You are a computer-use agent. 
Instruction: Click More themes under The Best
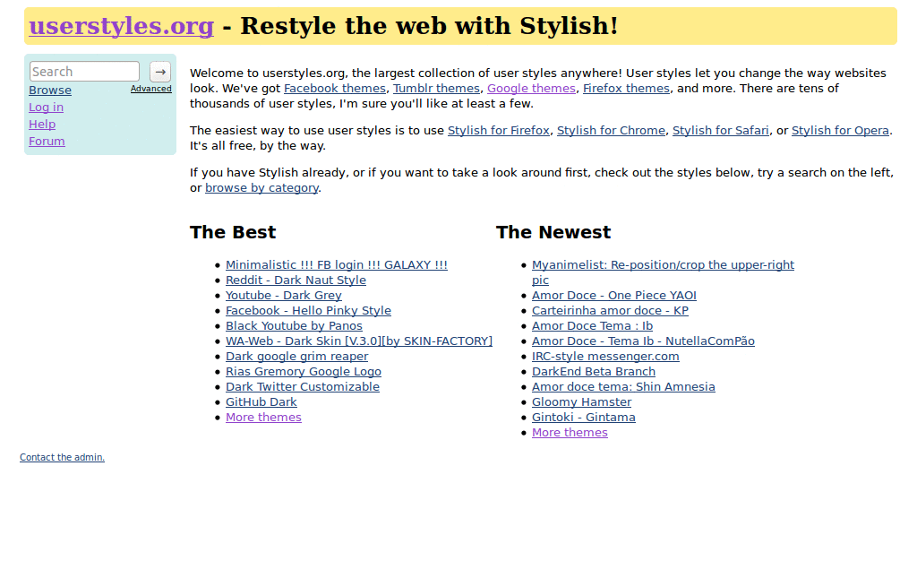263,417
